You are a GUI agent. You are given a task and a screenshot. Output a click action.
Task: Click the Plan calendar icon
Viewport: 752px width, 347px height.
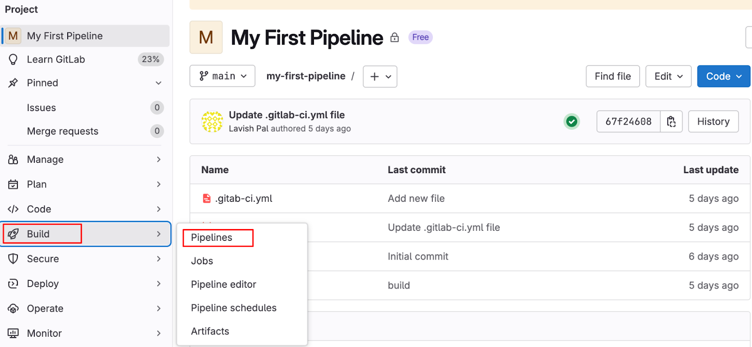[13, 184]
